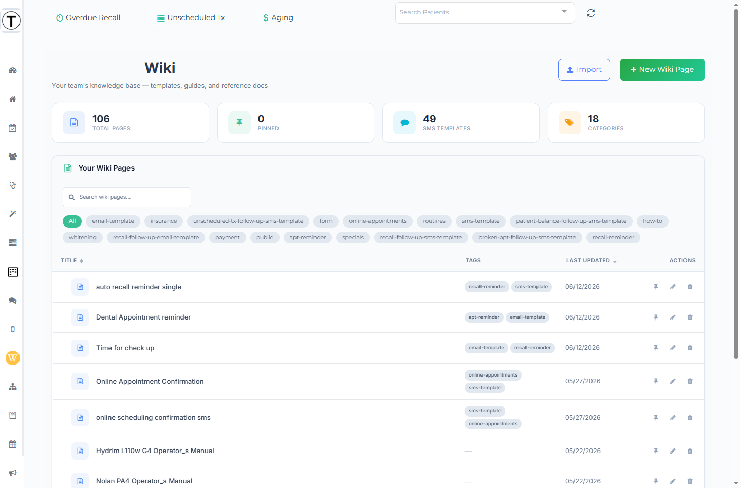Filter by routines tag
740x488 pixels.
(434, 221)
